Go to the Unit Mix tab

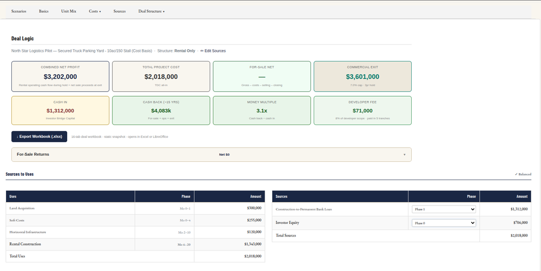[x=69, y=11]
